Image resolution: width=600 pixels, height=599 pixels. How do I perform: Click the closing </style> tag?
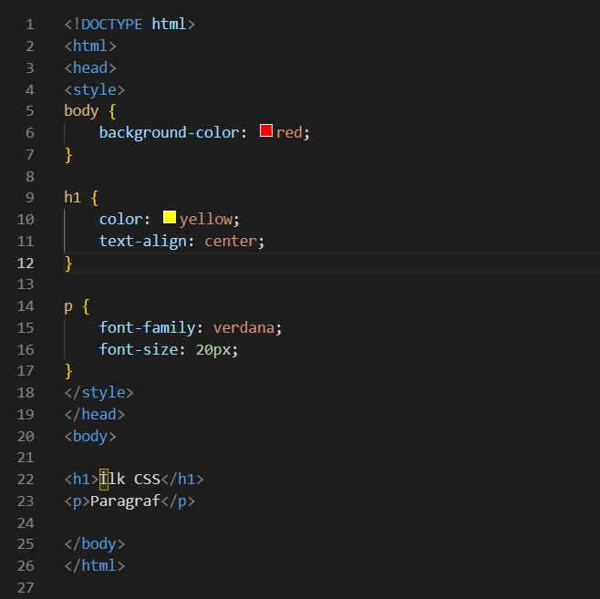tap(98, 392)
